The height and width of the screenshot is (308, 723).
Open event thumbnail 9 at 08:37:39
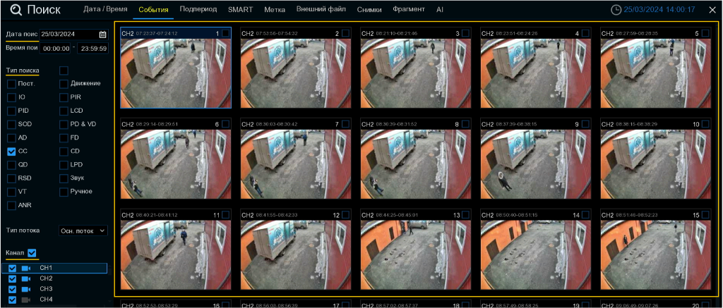click(x=536, y=164)
